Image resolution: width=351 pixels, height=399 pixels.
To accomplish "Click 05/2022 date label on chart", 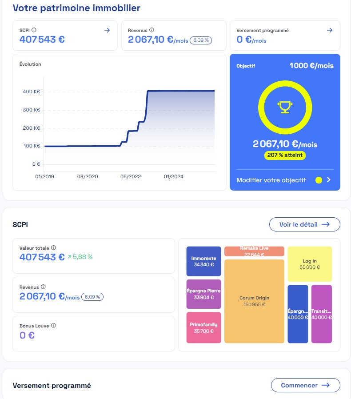I will point(131,176).
